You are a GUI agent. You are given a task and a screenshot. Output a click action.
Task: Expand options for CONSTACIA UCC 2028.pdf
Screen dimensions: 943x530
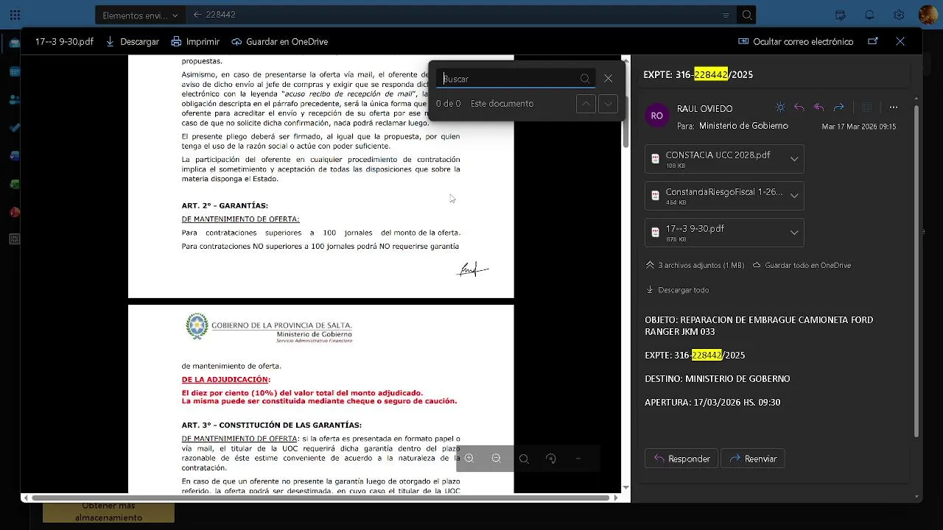(x=794, y=159)
